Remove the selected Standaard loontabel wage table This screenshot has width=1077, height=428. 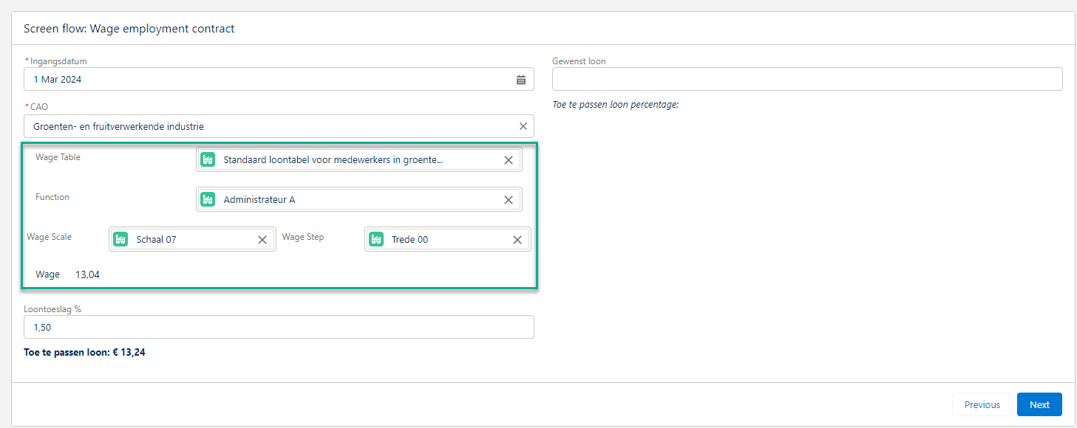tap(508, 160)
